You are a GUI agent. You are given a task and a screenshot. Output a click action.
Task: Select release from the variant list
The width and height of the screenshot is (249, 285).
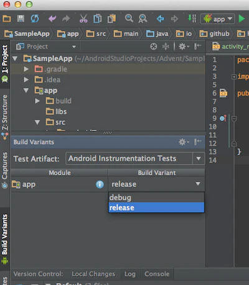point(156,207)
